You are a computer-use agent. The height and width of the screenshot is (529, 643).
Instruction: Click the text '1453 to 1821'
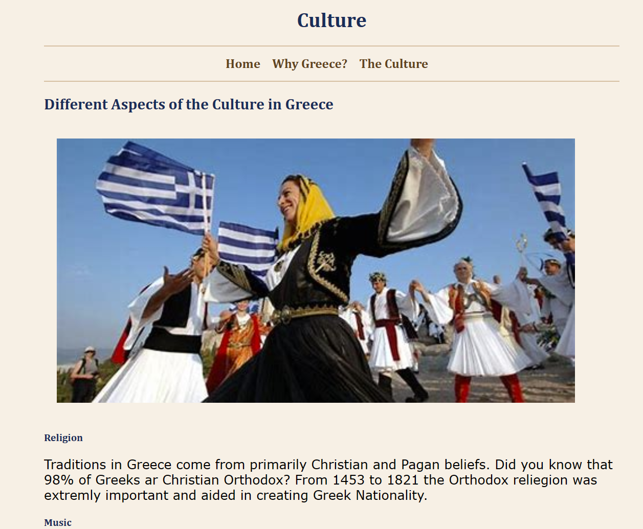tap(376, 480)
